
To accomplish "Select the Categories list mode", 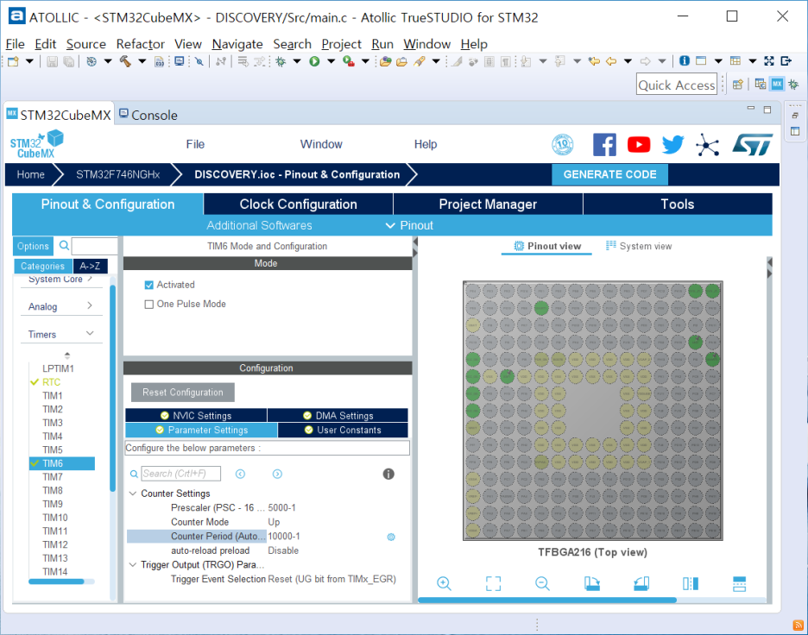I will coord(43,266).
